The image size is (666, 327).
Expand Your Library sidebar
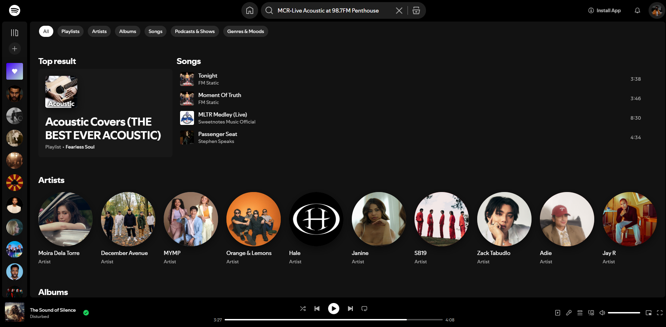click(15, 33)
